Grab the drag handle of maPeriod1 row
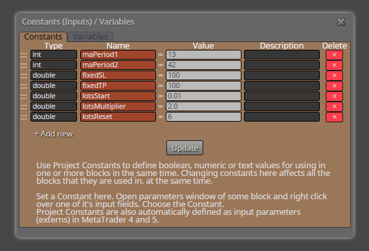The width and height of the screenshot is (369, 251). (x=23, y=55)
